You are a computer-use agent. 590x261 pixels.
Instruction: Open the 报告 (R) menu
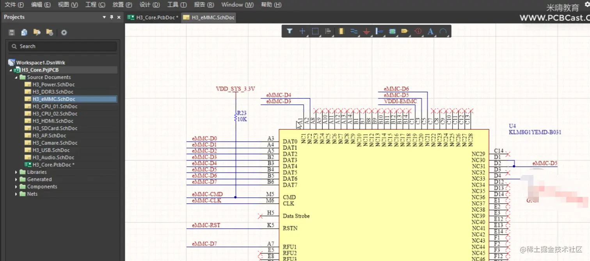click(204, 5)
